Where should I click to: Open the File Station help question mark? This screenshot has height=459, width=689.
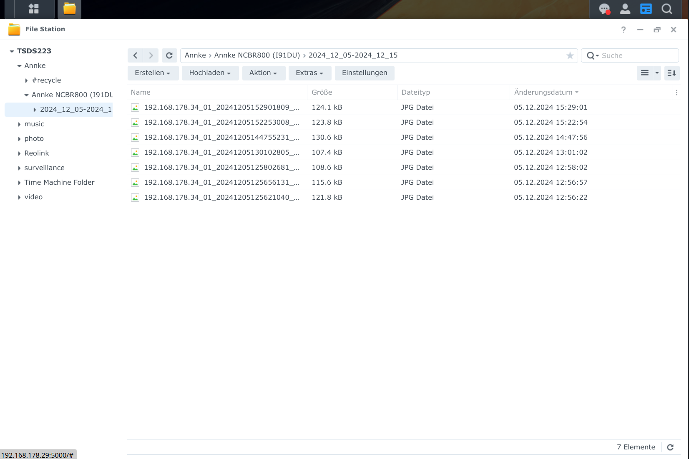coord(623,30)
